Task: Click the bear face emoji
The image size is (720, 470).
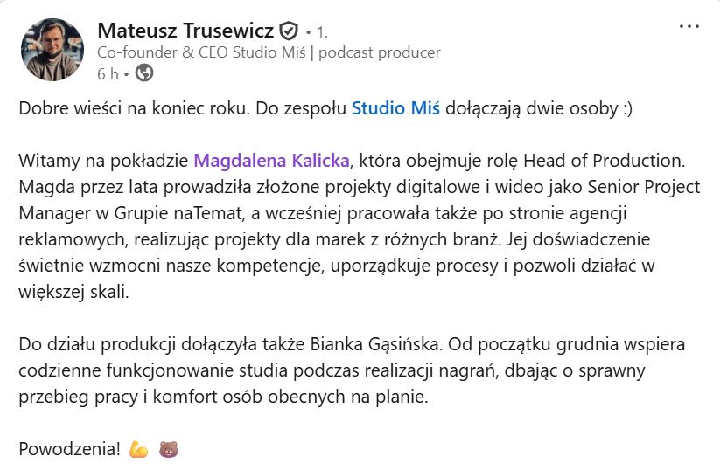Action: (x=168, y=450)
